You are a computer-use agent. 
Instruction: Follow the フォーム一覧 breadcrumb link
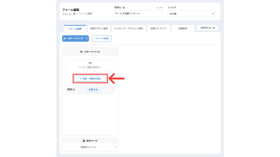[69, 13]
